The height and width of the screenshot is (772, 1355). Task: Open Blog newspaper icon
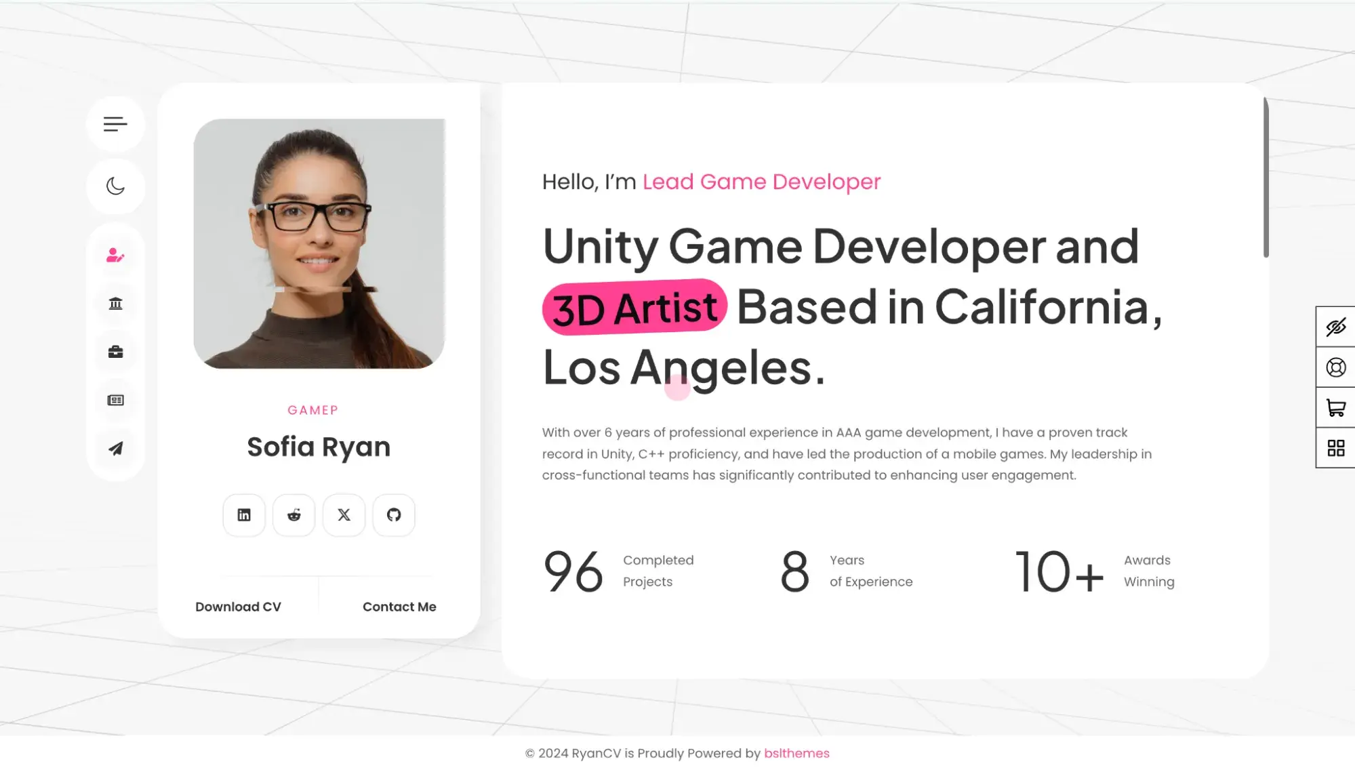point(115,400)
